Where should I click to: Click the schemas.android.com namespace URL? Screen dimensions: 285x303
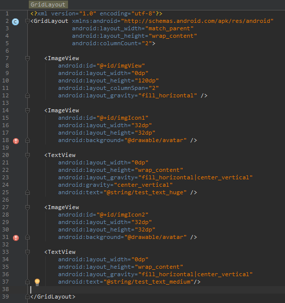[x=197, y=21]
